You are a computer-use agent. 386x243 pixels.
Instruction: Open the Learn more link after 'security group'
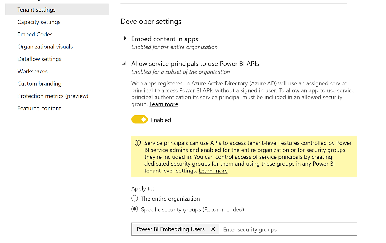164,104
